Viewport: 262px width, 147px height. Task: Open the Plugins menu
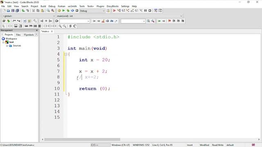100,6
